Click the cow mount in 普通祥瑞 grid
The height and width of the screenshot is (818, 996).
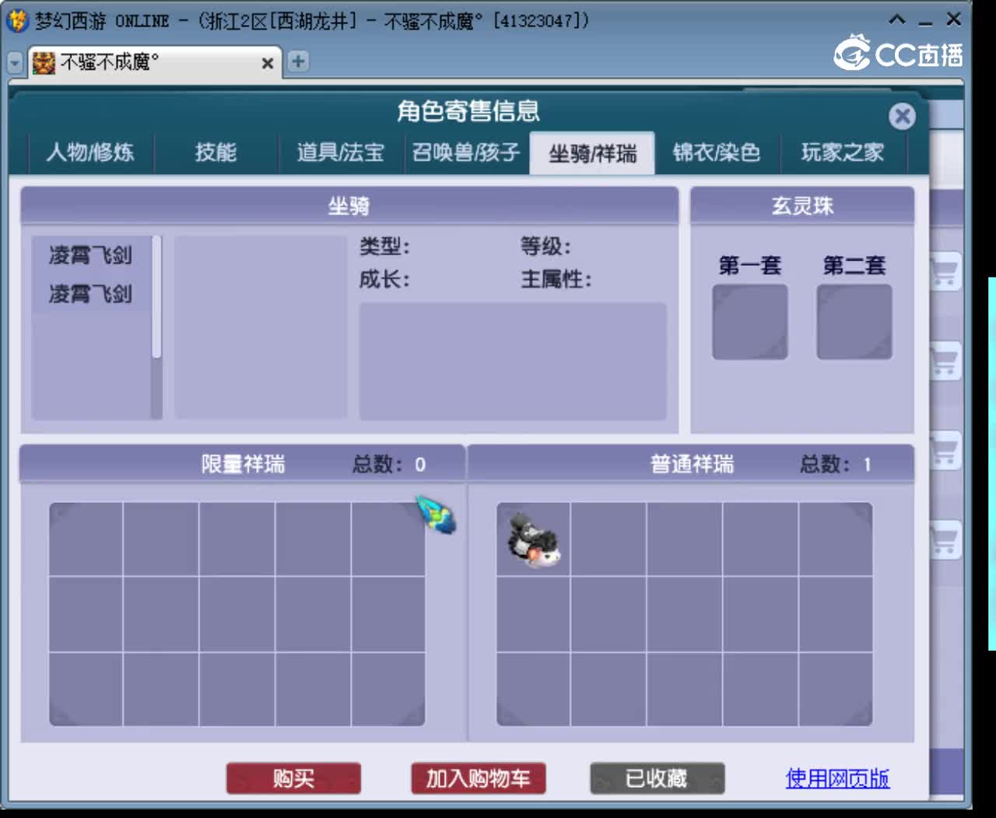click(534, 540)
